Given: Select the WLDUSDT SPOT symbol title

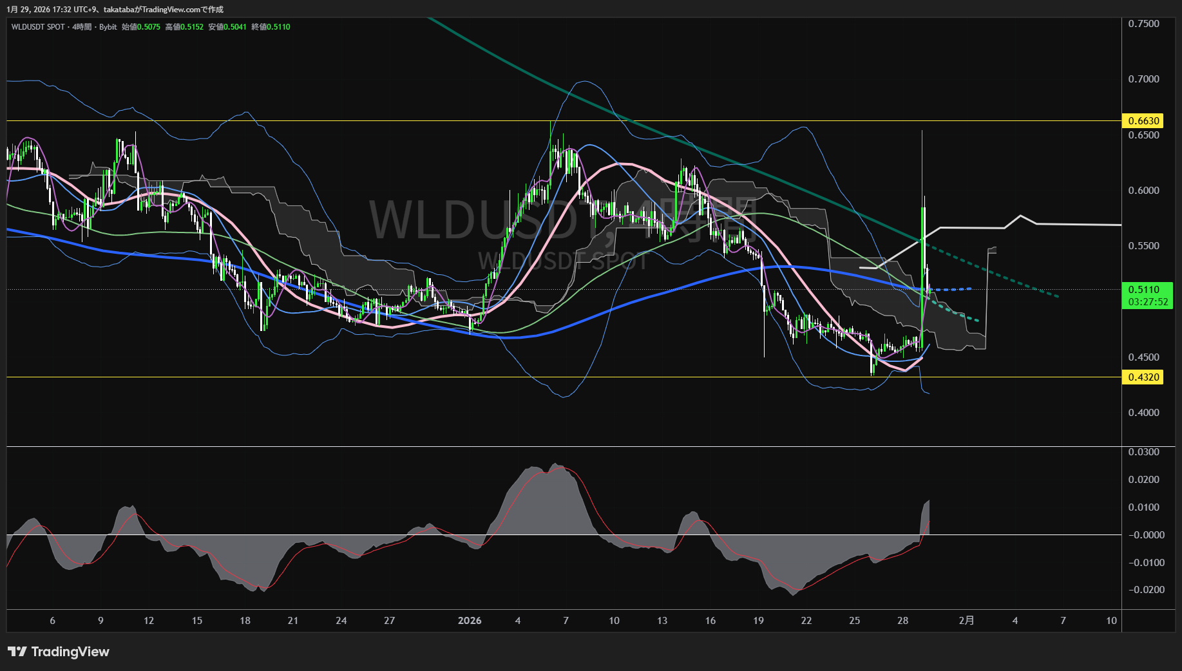Looking at the screenshot, I should tap(38, 27).
